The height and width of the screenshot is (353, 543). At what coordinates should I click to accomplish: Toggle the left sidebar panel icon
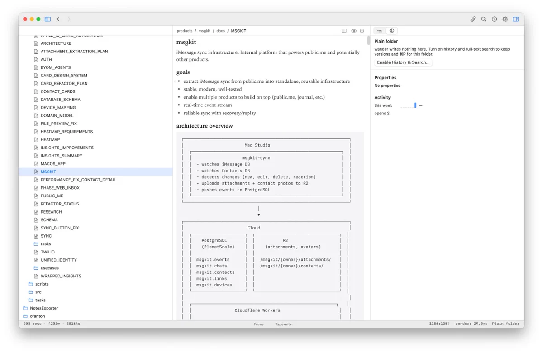point(48,19)
